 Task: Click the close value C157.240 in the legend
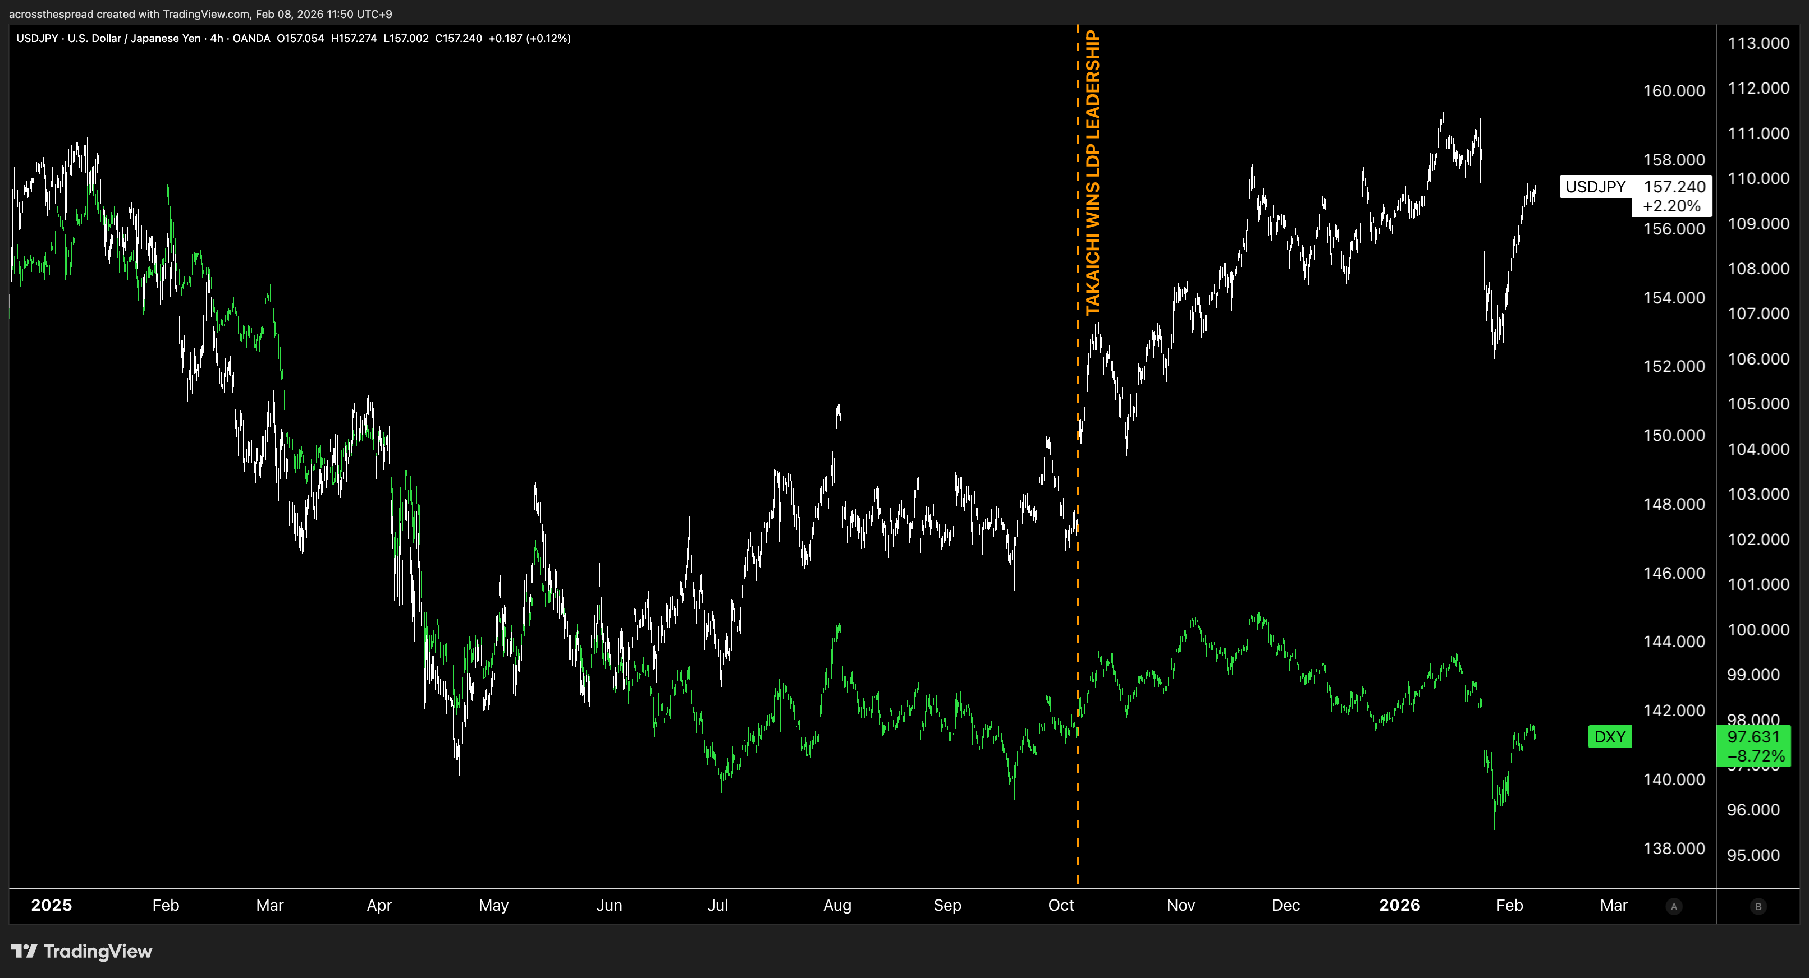[x=459, y=39]
